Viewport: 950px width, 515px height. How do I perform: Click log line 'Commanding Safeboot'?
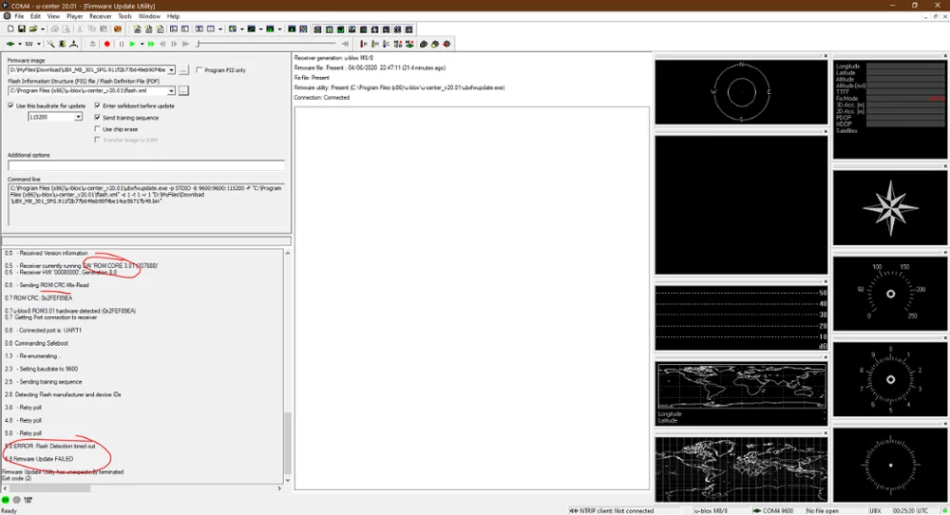tap(41, 343)
